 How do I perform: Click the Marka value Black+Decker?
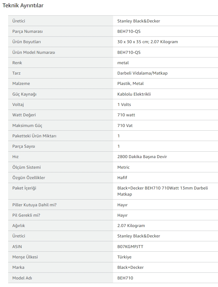pyautogui.click(x=130, y=267)
